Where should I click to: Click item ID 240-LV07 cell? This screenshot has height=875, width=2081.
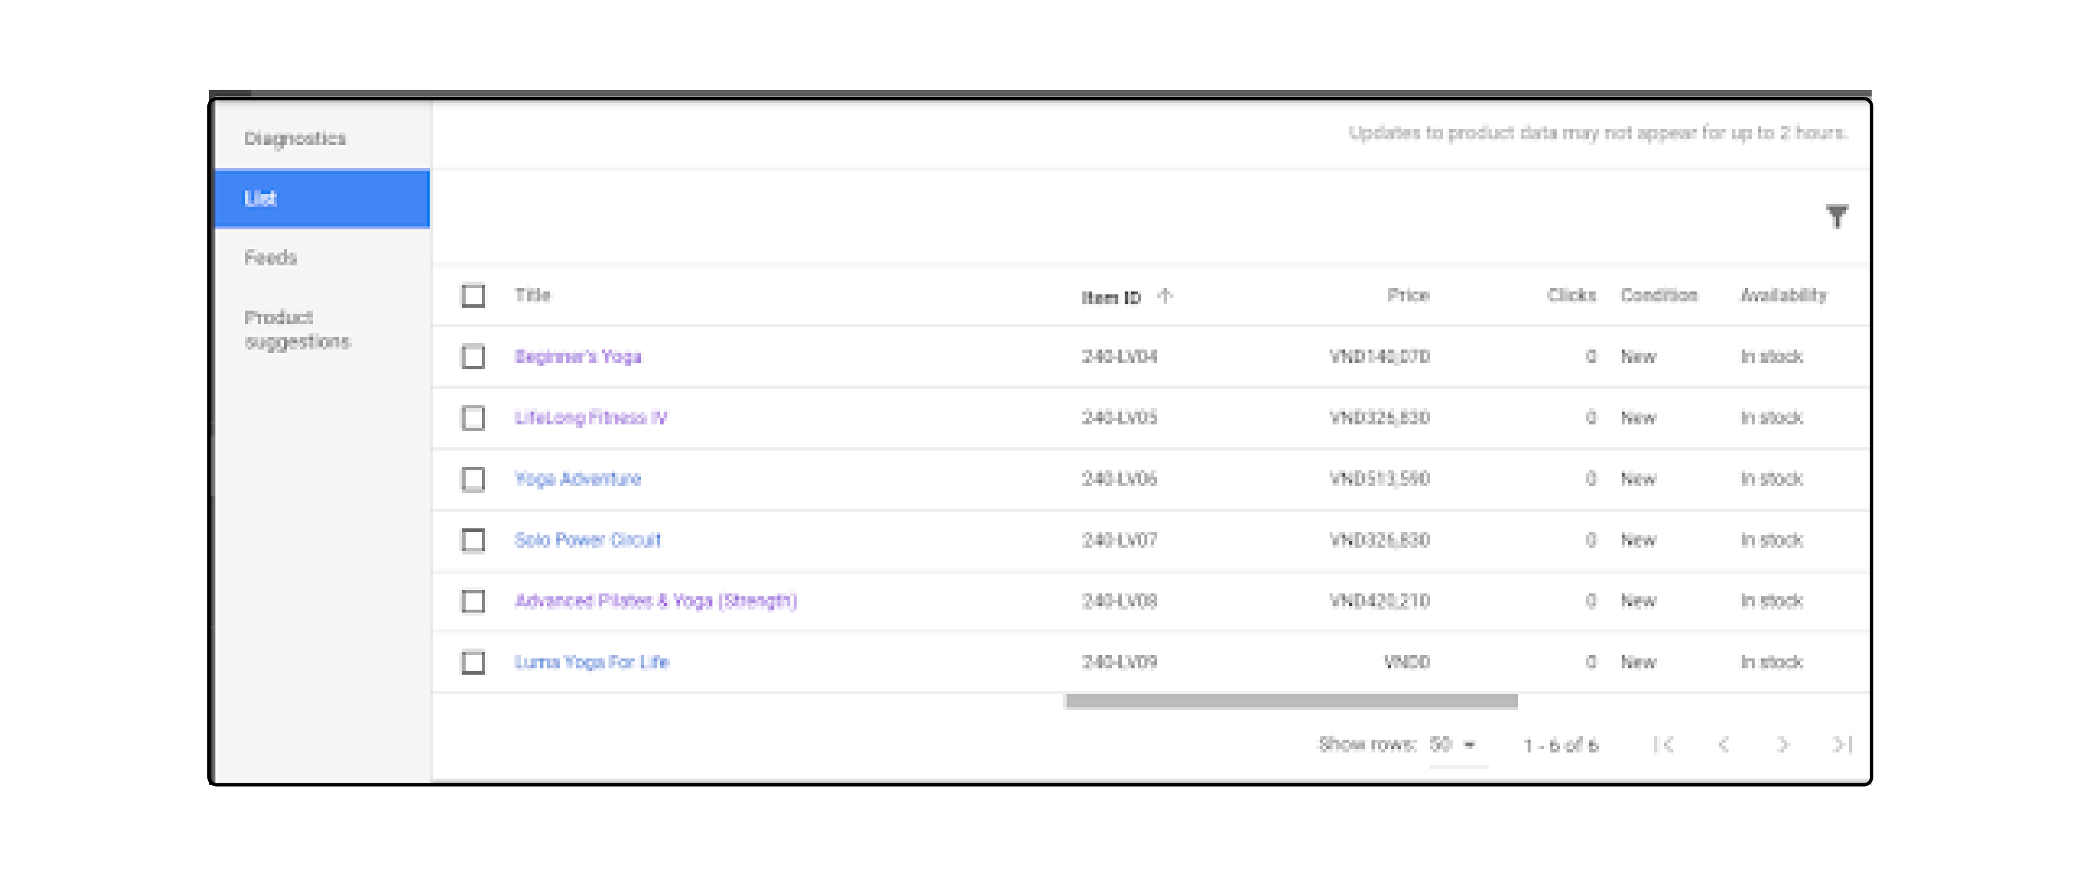tap(1119, 540)
